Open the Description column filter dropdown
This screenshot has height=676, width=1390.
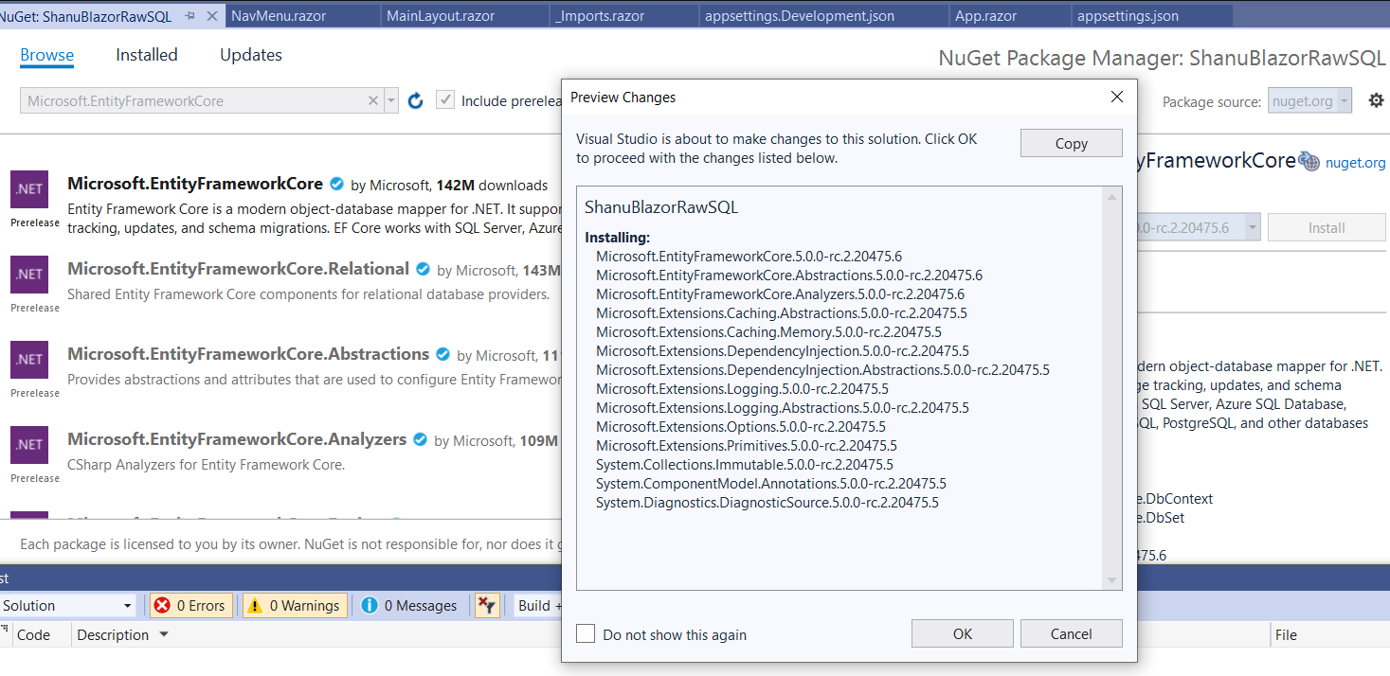164,634
